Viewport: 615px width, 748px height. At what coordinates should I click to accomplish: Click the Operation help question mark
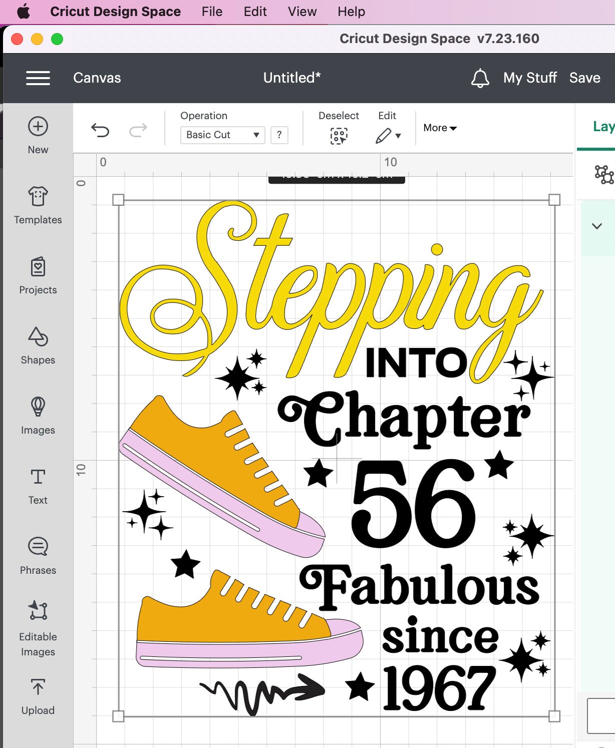[279, 135]
